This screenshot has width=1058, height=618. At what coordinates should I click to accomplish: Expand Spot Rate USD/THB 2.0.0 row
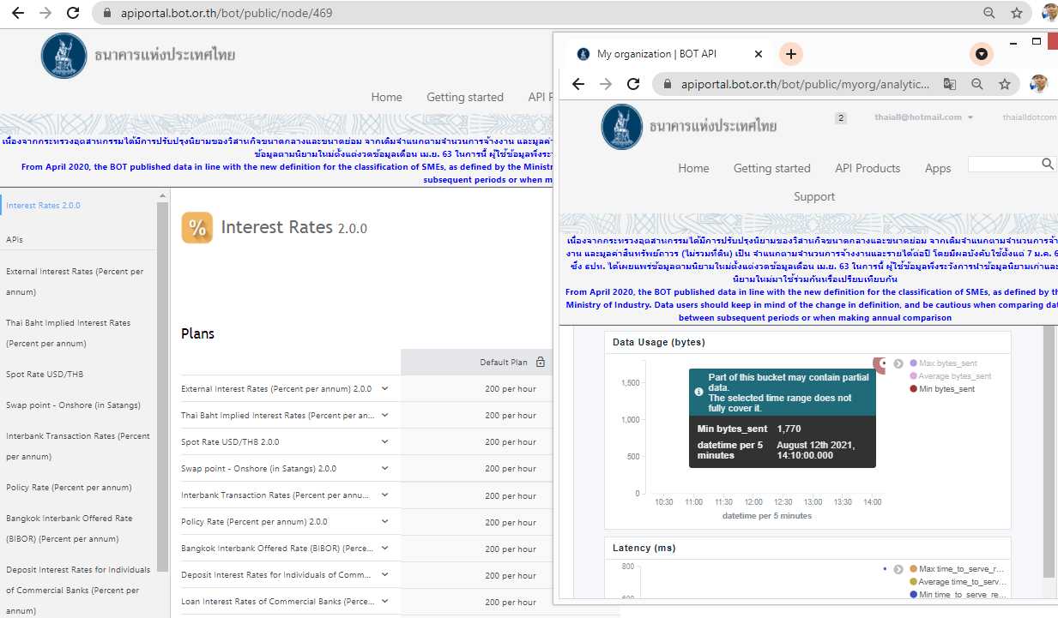click(385, 441)
